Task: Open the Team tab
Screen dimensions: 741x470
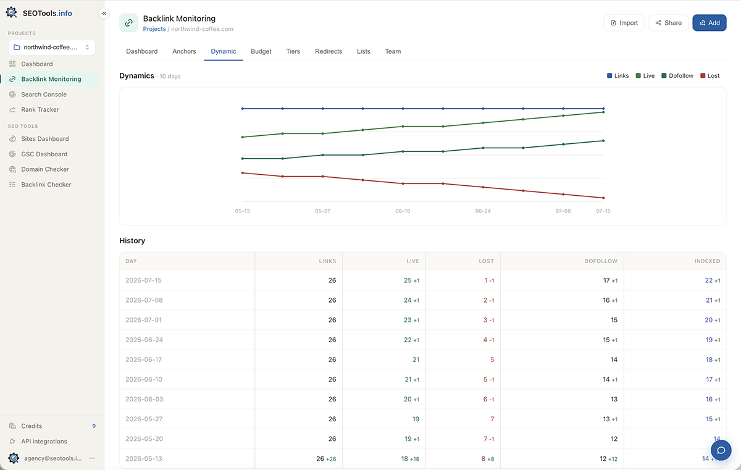Action: click(393, 51)
